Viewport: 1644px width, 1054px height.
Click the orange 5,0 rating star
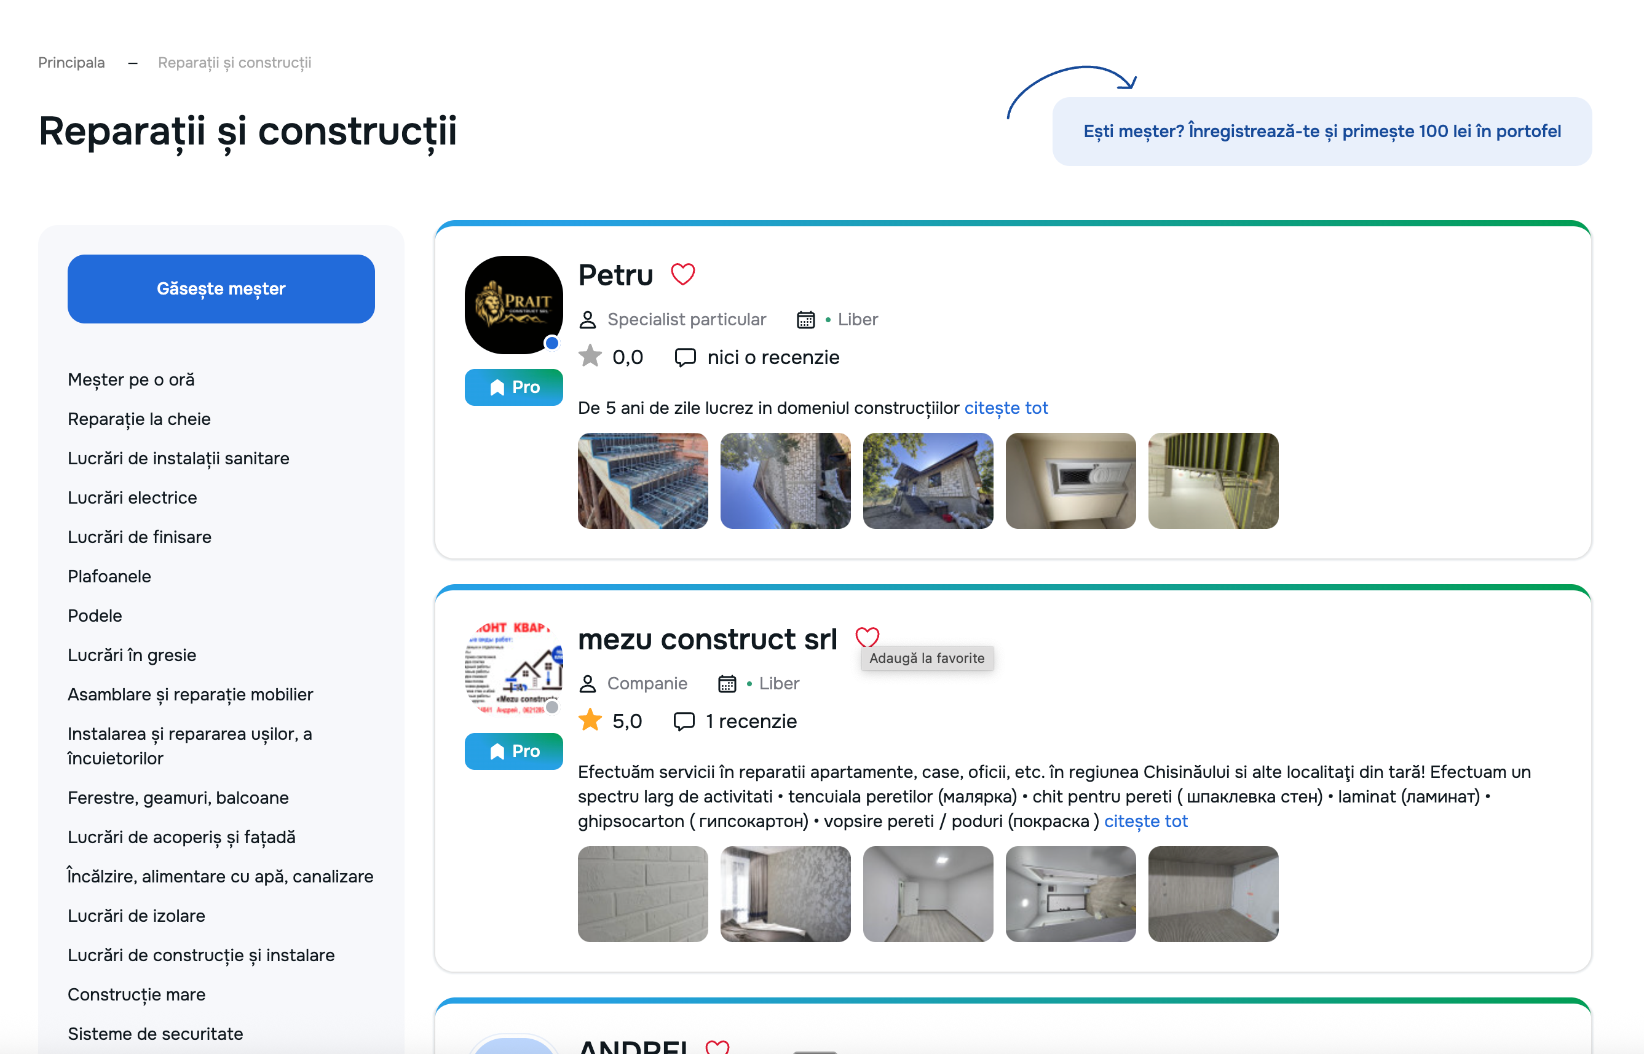[590, 721]
